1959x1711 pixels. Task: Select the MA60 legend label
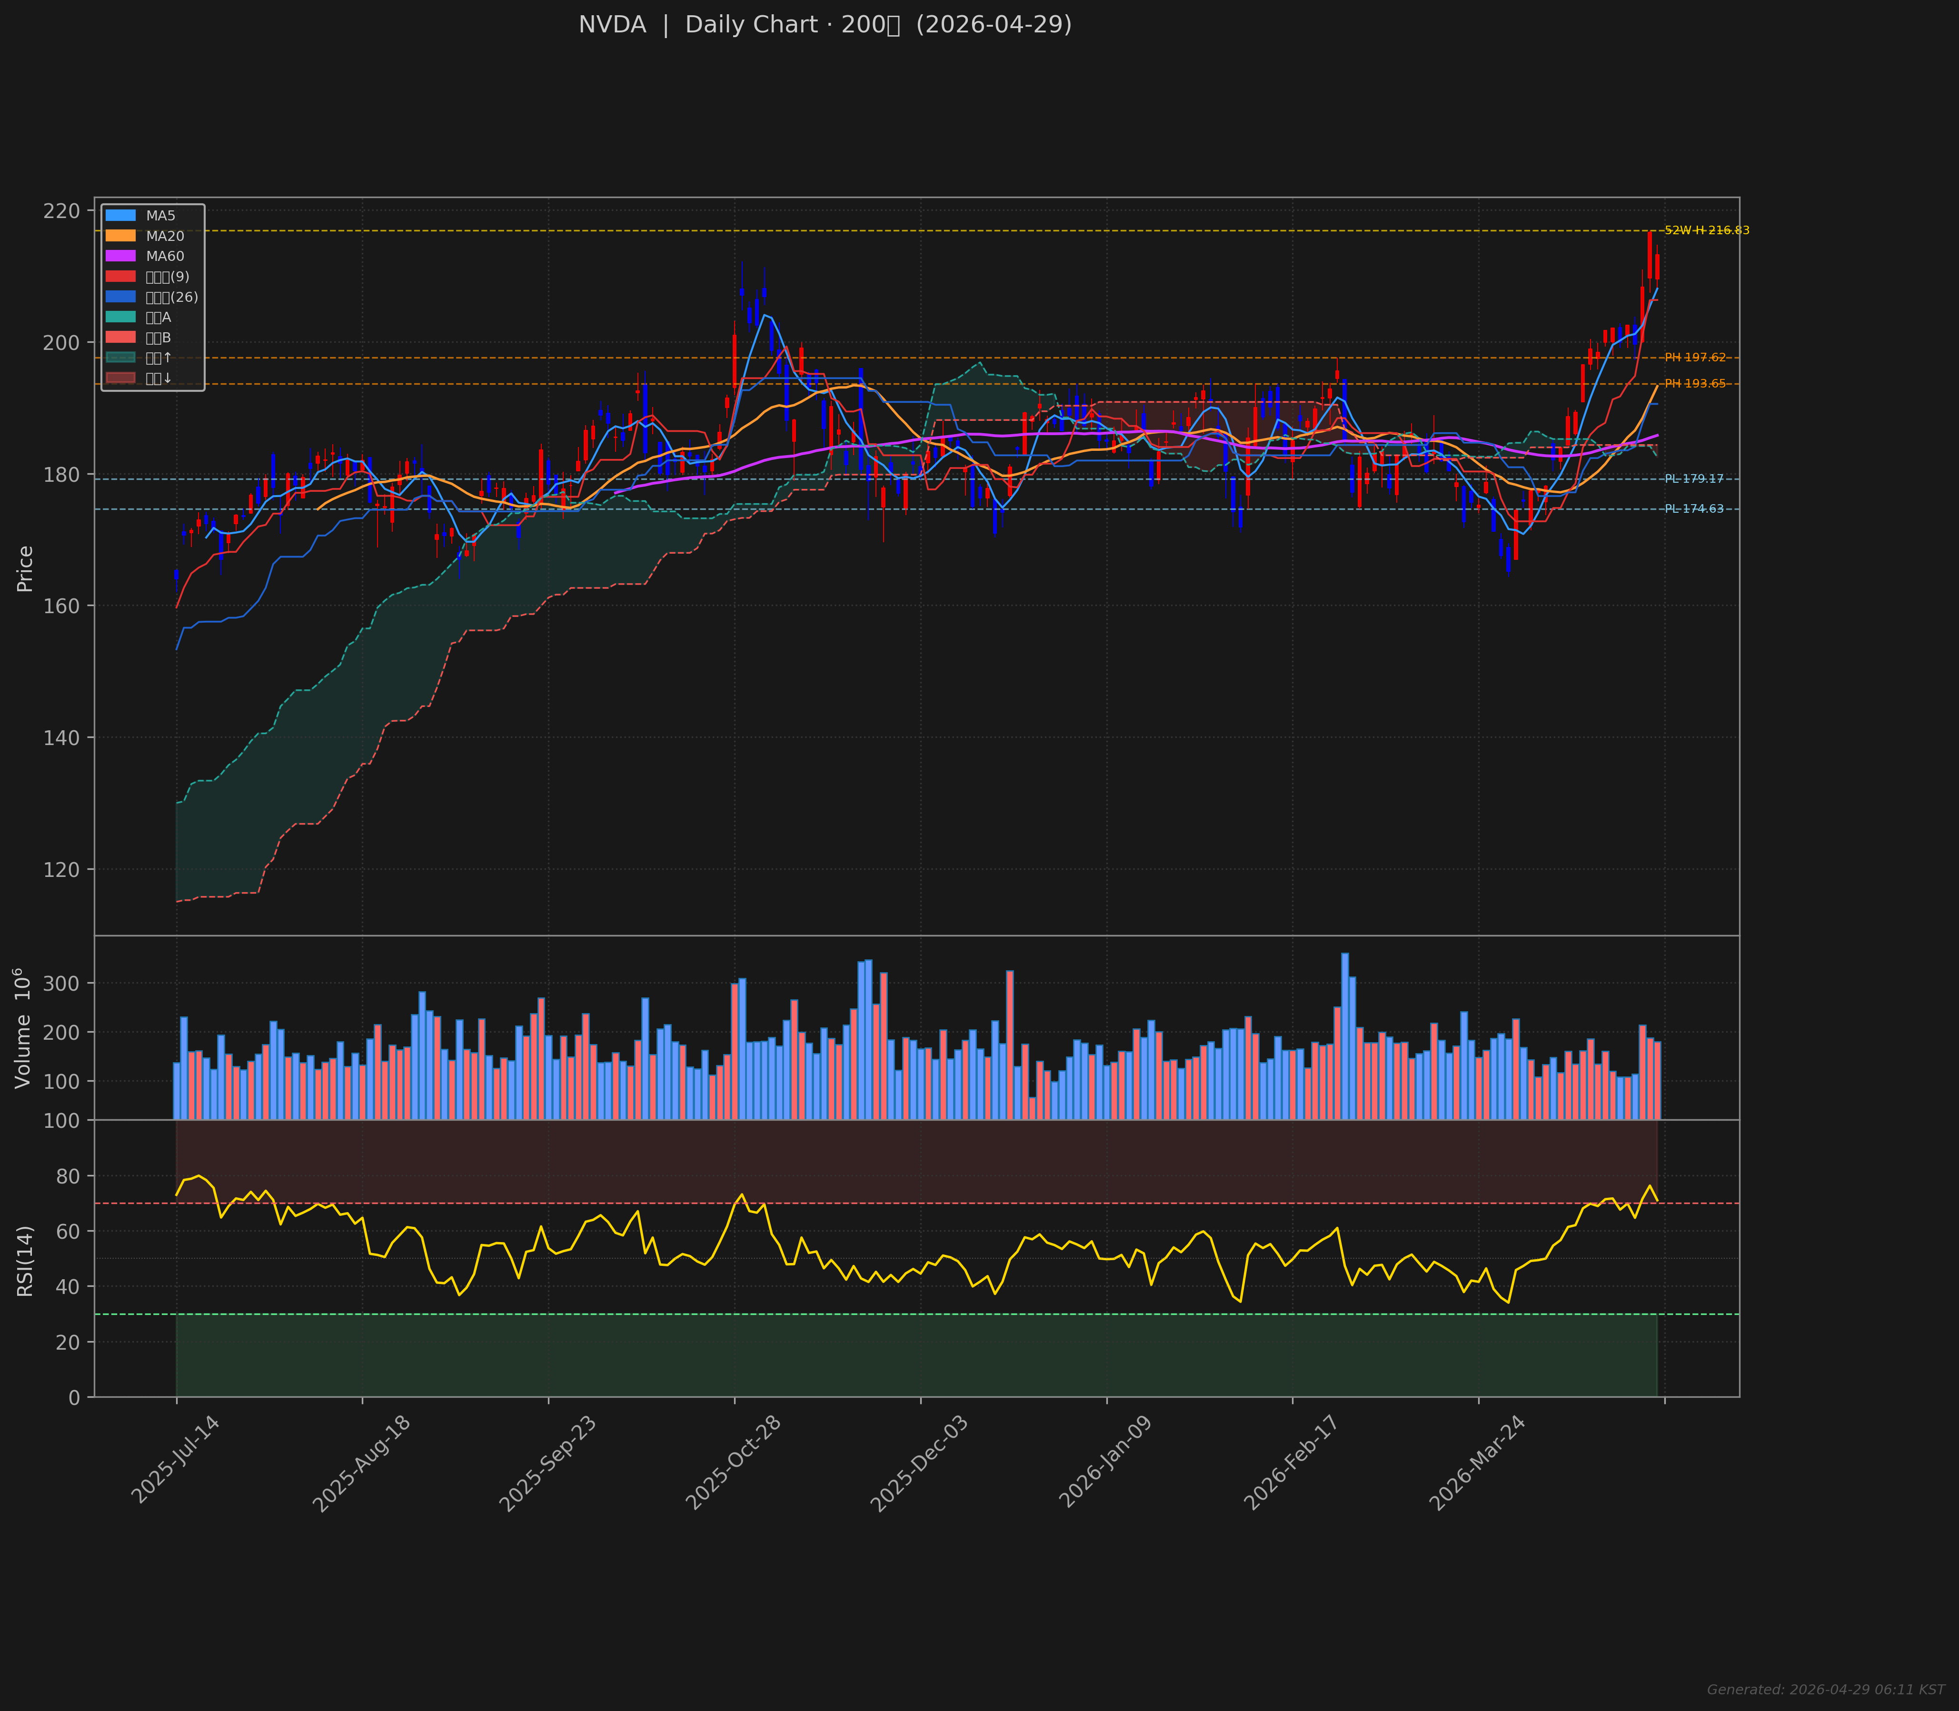tap(164, 256)
